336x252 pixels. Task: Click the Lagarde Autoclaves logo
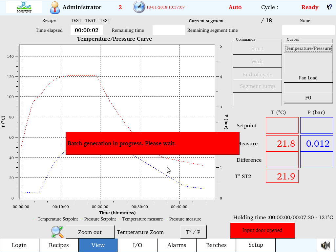pyautogui.click(x=24, y=7)
